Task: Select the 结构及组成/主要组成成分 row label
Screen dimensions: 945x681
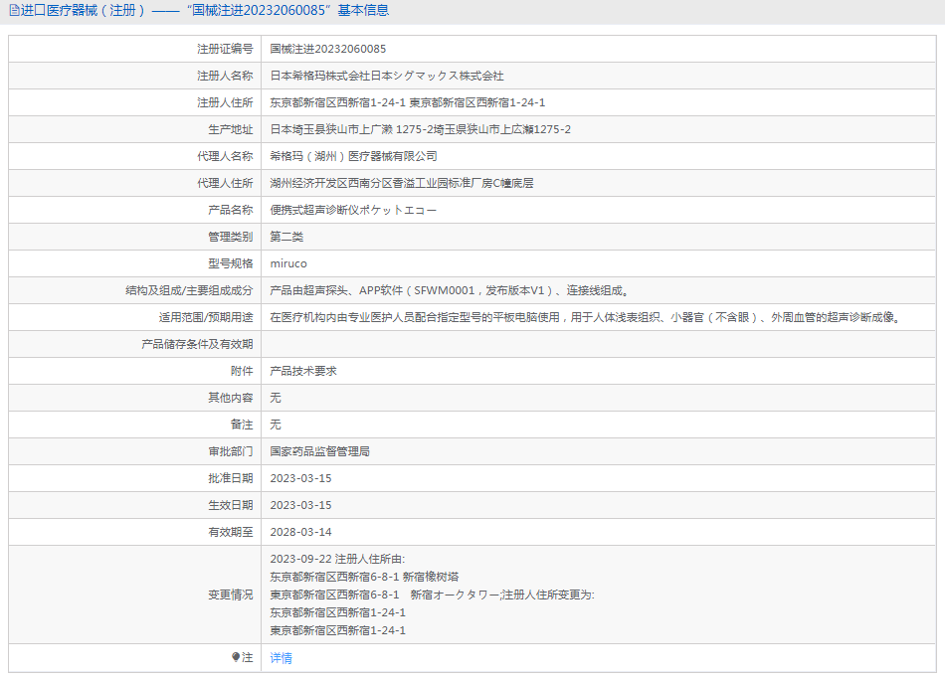Action: (x=189, y=291)
